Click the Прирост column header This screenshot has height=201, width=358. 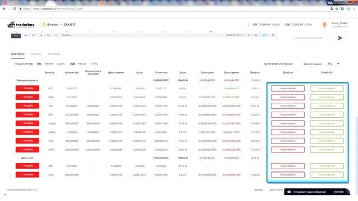pyautogui.click(x=255, y=73)
